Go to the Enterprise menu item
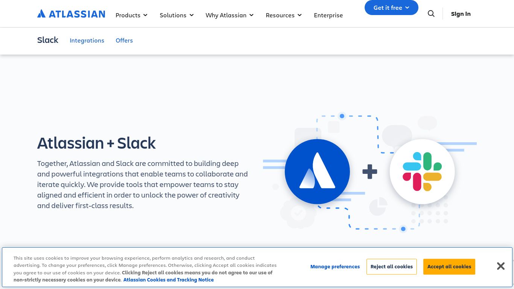The width and height of the screenshot is (514, 289). click(x=328, y=15)
